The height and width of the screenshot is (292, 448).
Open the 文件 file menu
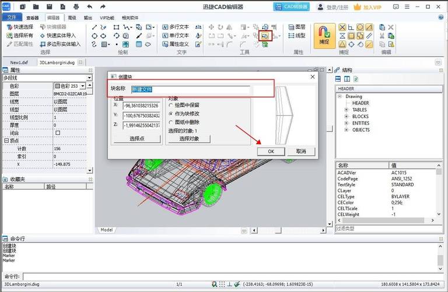(12, 18)
